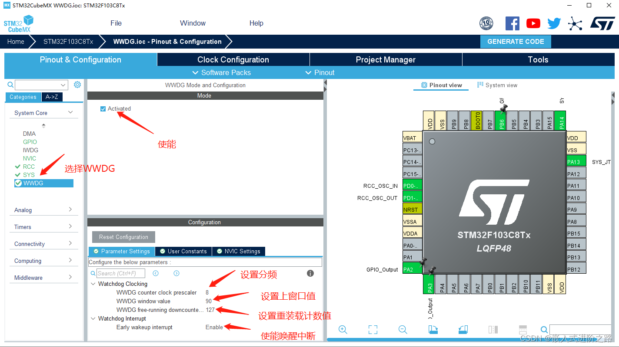Select IWDG in System Core list
Image resolution: width=619 pixels, height=347 pixels.
coord(30,150)
